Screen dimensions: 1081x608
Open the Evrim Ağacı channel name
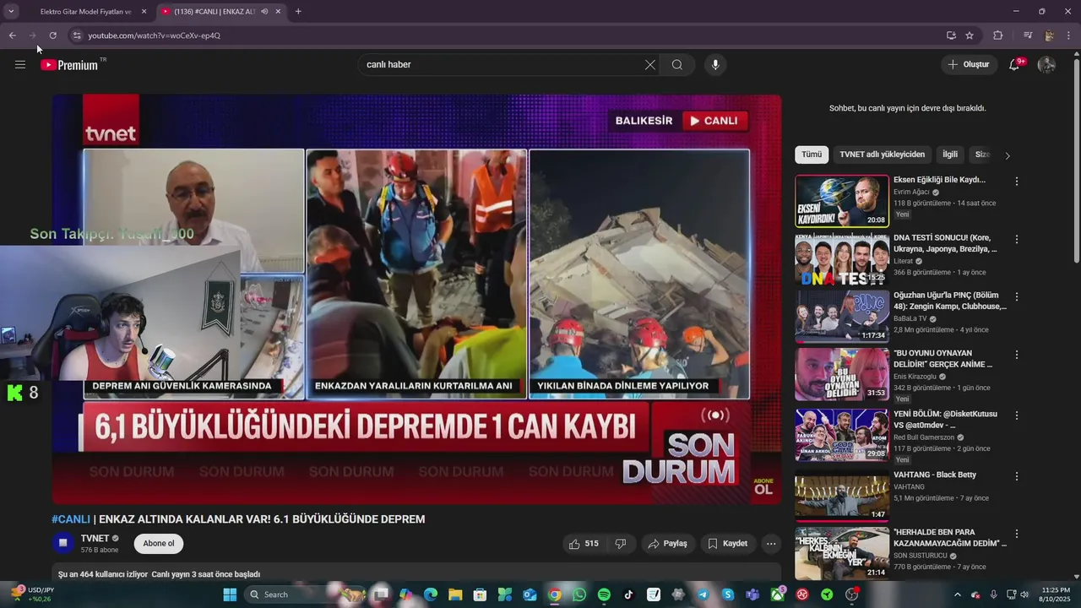[911, 192]
